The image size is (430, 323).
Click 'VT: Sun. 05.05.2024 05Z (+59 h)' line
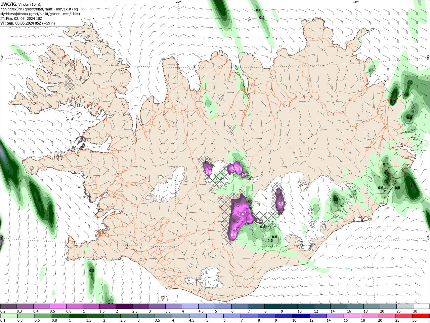click(x=28, y=23)
